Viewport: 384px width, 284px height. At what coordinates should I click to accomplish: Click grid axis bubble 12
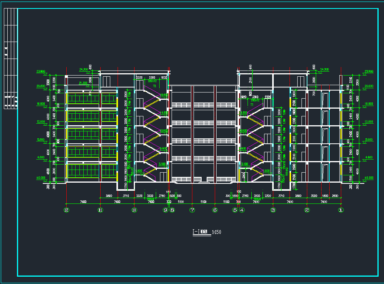[x=66, y=210]
